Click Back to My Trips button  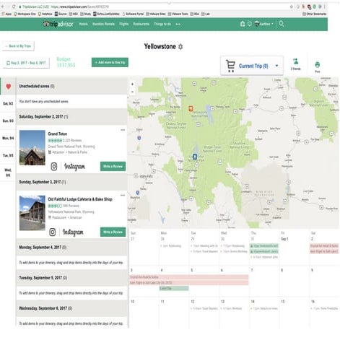tap(18, 46)
